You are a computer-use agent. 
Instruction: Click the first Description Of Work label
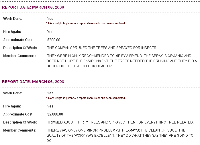pos(20,48)
